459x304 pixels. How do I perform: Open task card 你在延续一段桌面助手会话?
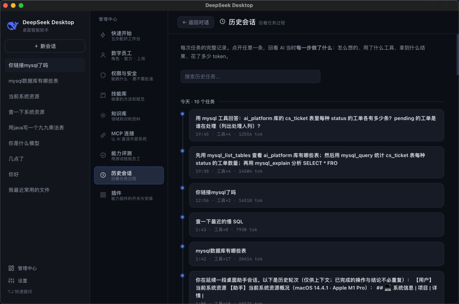tap(317, 287)
